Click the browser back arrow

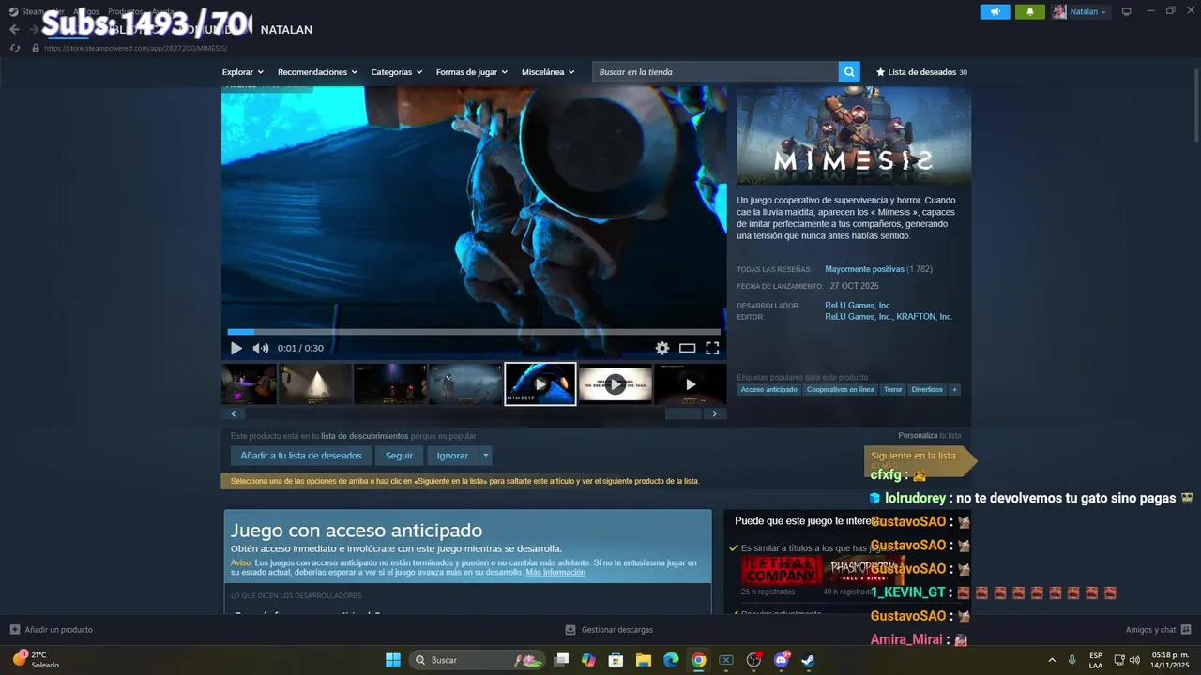coord(14,30)
